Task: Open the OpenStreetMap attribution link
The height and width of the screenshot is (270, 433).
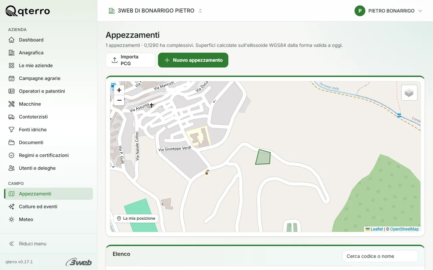Action: click(x=405, y=229)
